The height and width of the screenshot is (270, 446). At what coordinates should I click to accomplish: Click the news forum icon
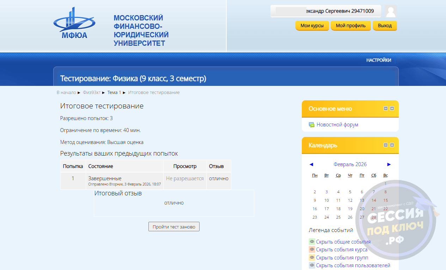[x=312, y=125]
